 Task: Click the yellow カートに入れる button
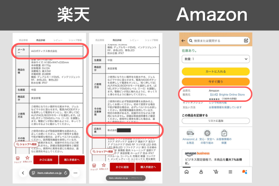pos(216,71)
